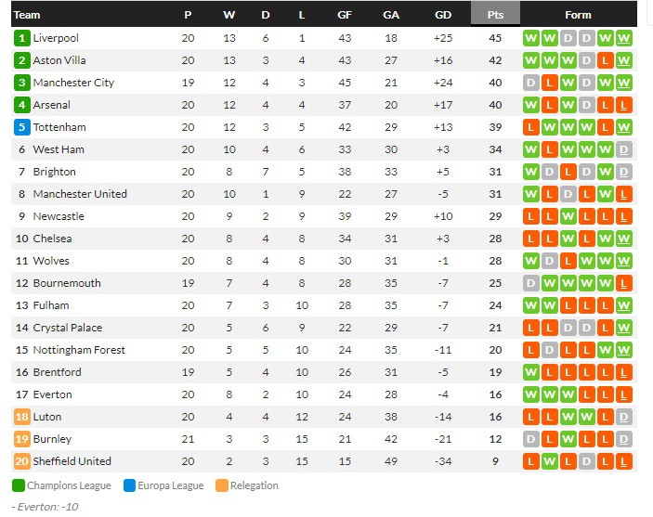Image resolution: width=653 pixels, height=517 pixels.
Task: Click Liverpool's green position 1 badge
Action: pyautogui.click(x=22, y=38)
